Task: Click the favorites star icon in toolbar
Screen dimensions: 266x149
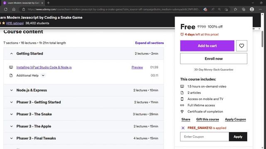Action: pyautogui.click(x=236, y=9)
